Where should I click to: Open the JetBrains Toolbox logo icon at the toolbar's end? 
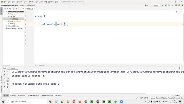[182, 5]
